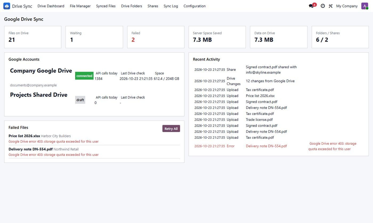This screenshot has width=373, height=223.
Task: Open the Configuration menu
Action: coord(194,6)
